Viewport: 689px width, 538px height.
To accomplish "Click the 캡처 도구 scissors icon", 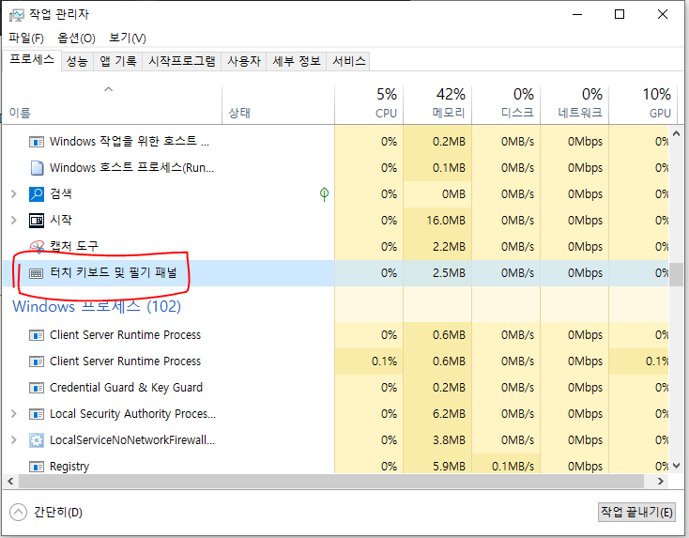I will [x=37, y=247].
